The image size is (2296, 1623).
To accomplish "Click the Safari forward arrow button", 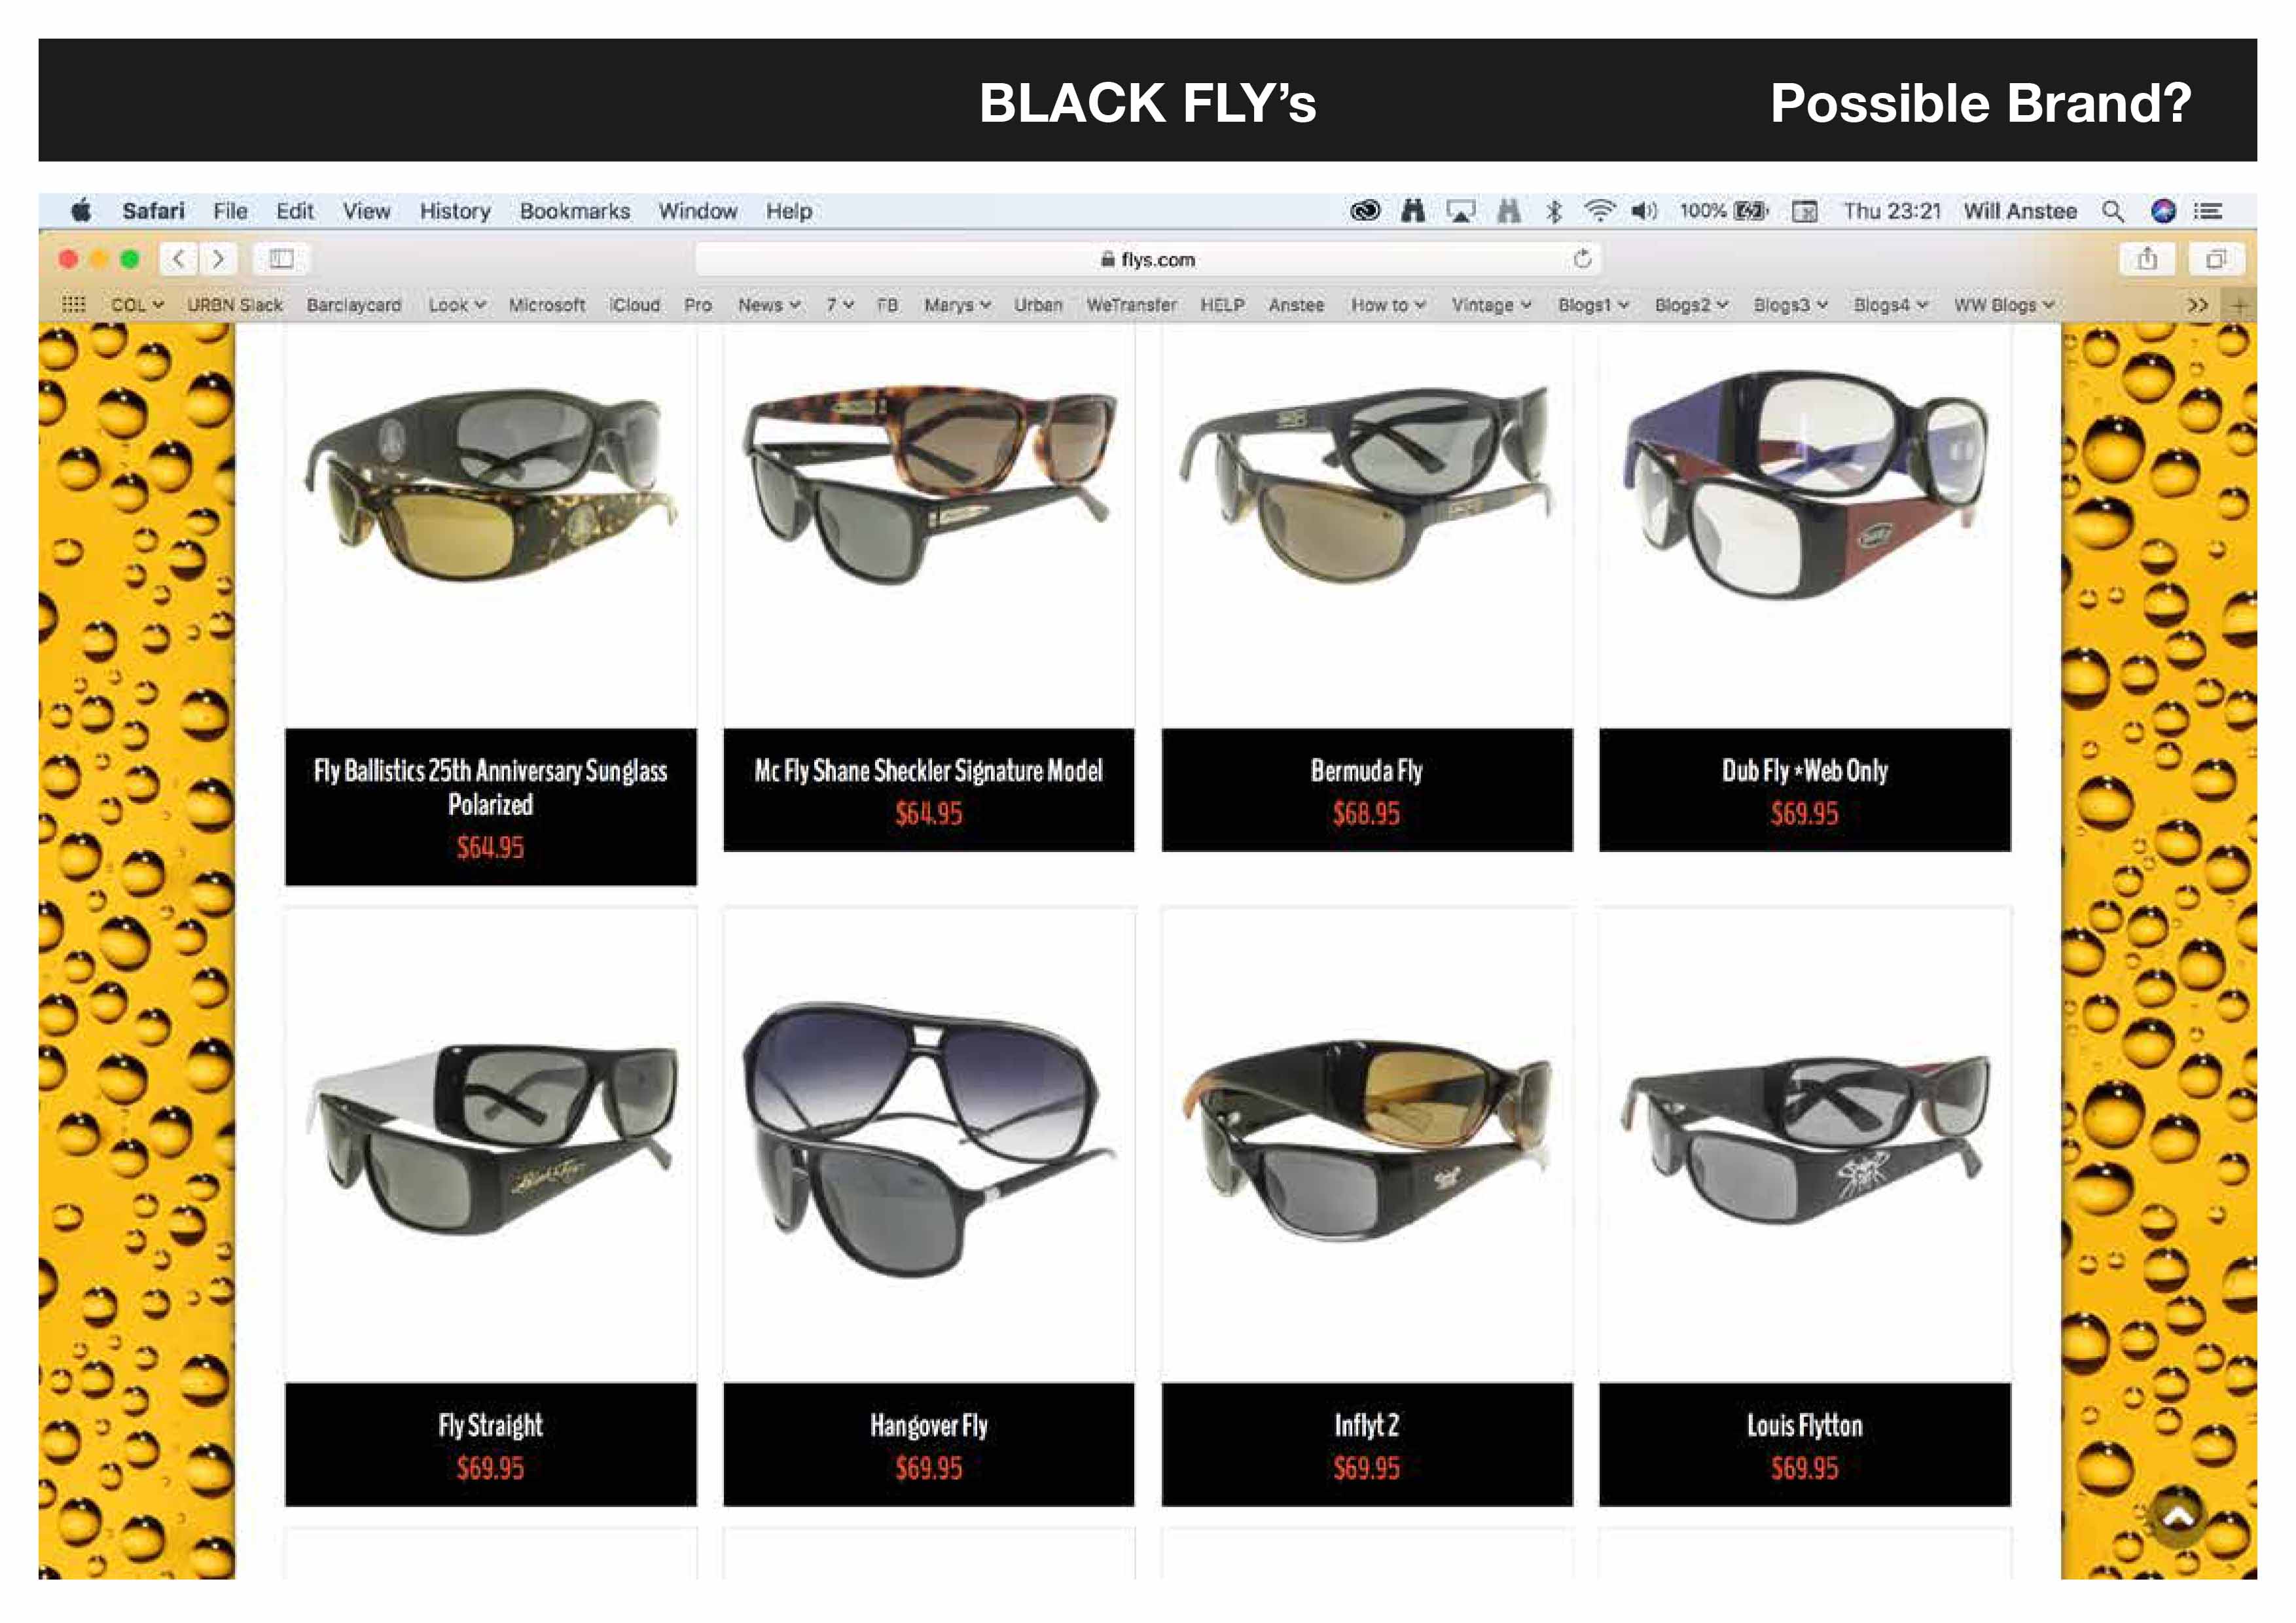I will (x=218, y=260).
